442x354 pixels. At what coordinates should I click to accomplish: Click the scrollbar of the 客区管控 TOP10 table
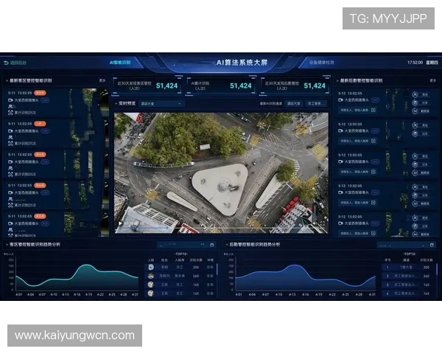(x=217, y=269)
